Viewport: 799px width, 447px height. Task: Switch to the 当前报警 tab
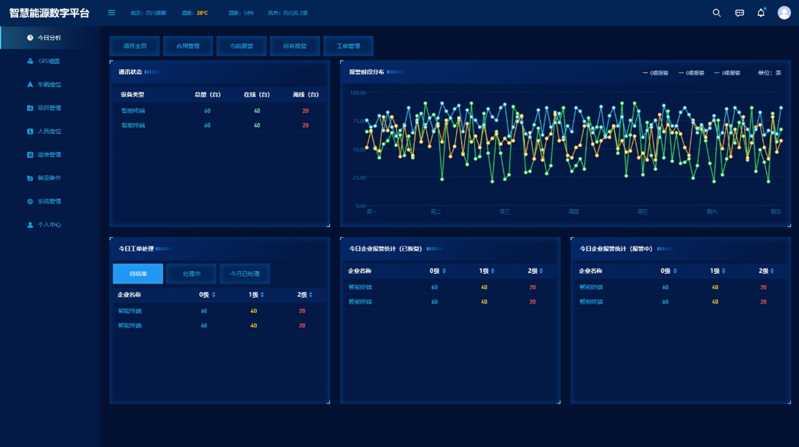242,46
